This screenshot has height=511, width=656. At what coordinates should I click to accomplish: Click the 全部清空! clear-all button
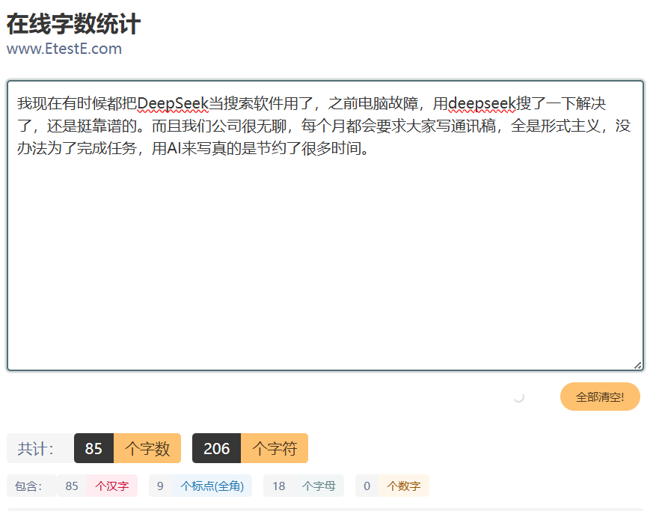[600, 397]
